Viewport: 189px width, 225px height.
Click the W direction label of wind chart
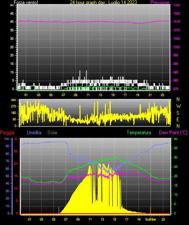point(178,106)
